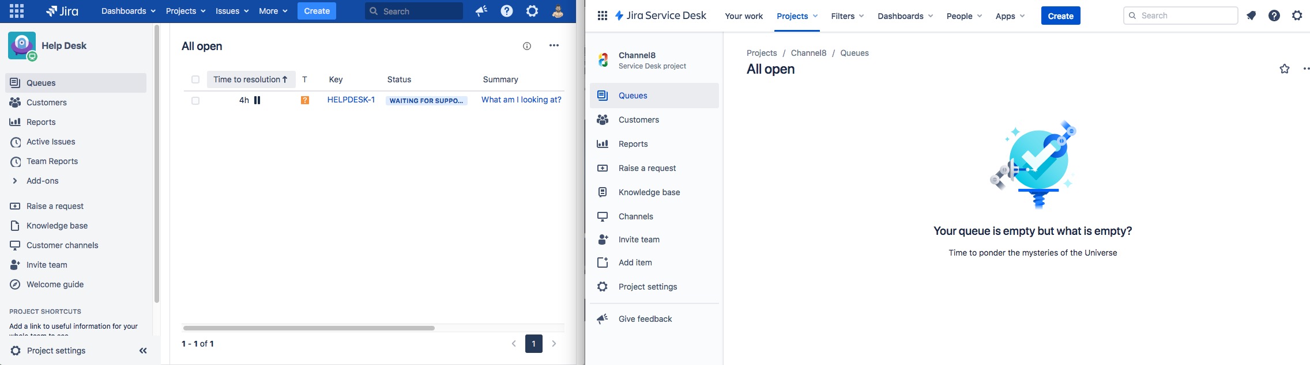1310x365 pixels.
Task: Open Your work in Jira Service Desk
Action: tap(744, 16)
